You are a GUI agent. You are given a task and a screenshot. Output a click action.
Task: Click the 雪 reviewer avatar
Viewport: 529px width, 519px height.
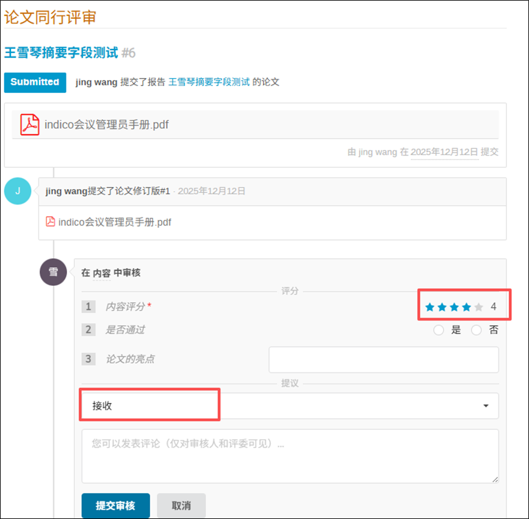[53, 272]
